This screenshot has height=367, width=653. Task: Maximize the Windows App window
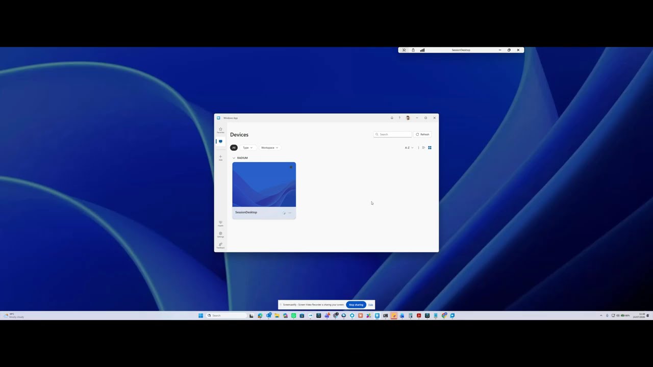[425, 118]
